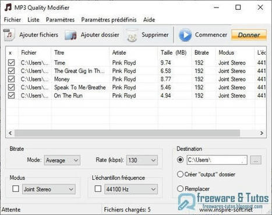Click Joint Stereo in the Time row

(232, 63)
